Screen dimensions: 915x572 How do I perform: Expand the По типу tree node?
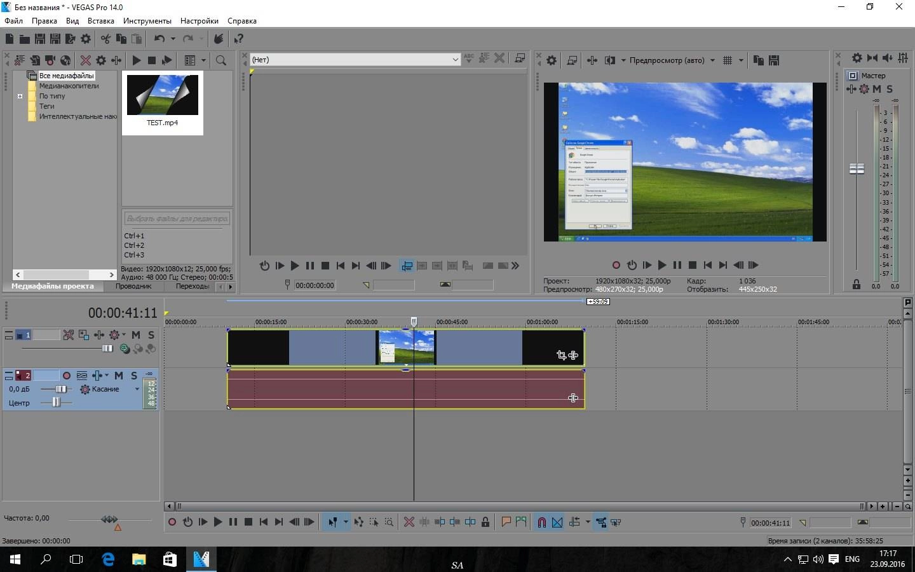click(20, 97)
